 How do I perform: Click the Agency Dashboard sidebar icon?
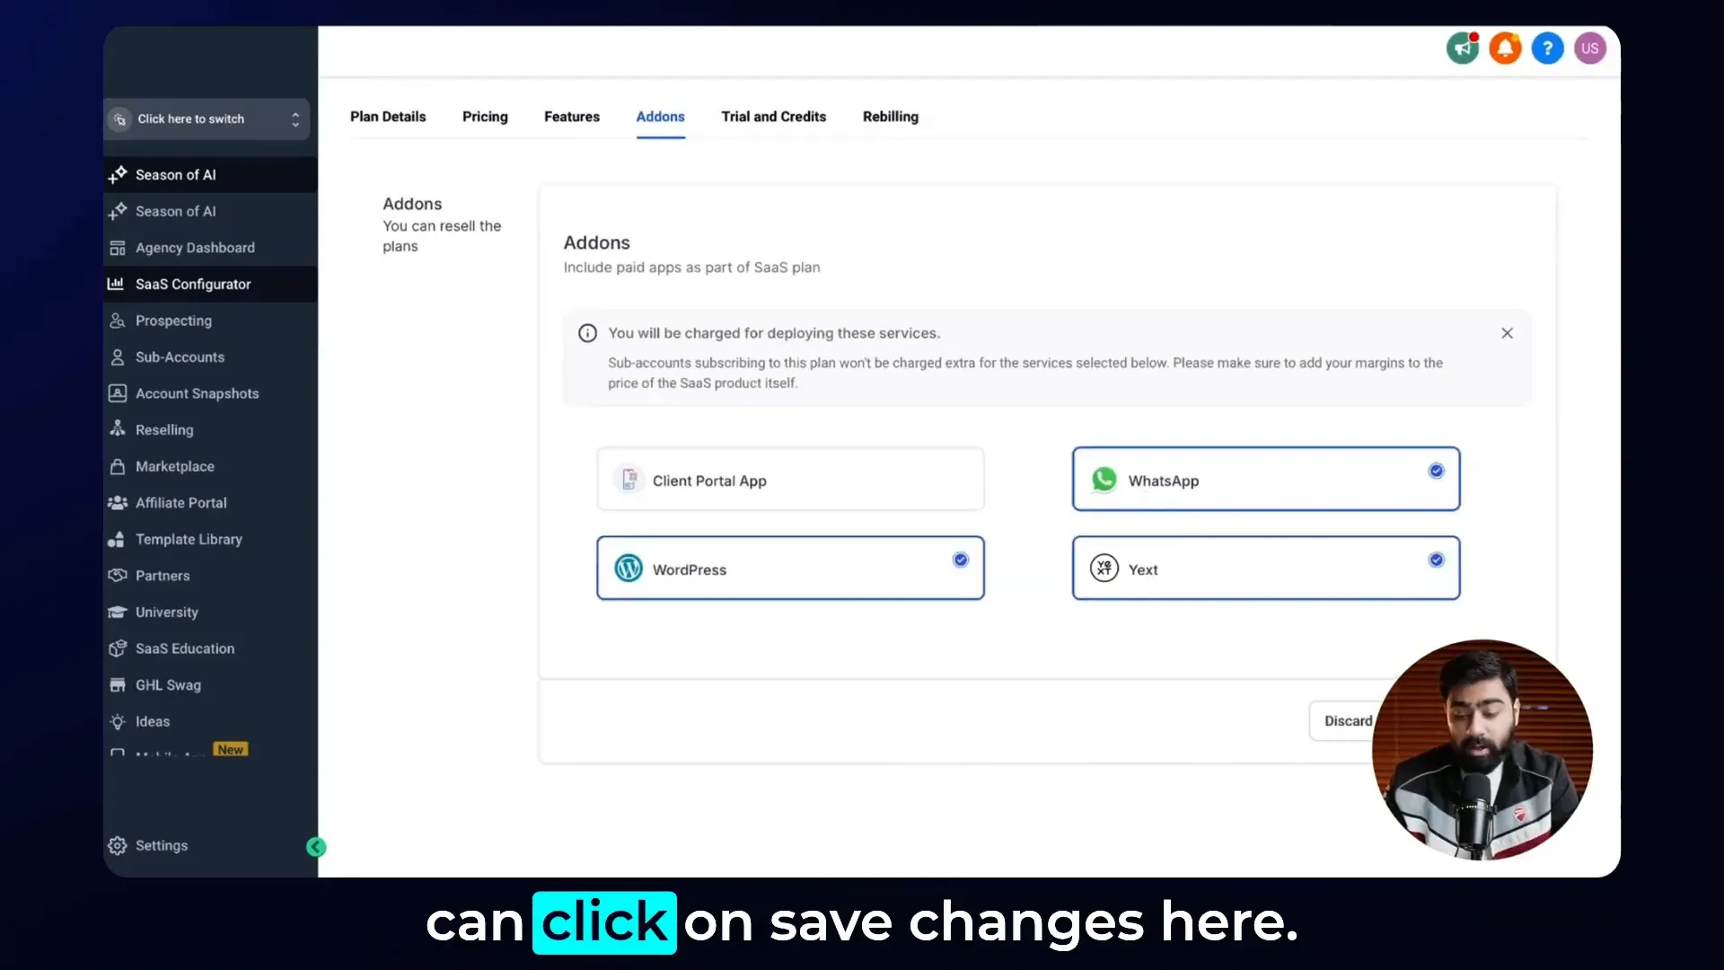tap(117, 248)
